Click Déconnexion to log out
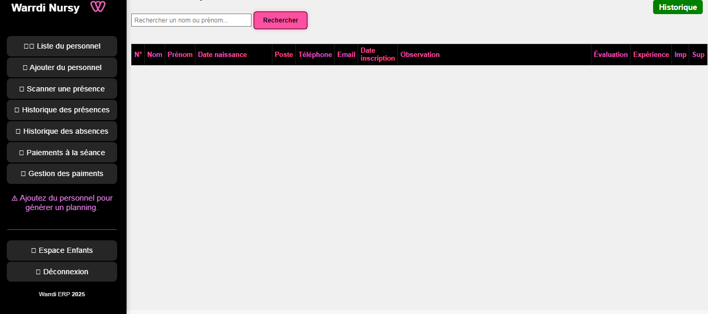The width and height of the screenshot is (708, 314). (x=62, y=271)
